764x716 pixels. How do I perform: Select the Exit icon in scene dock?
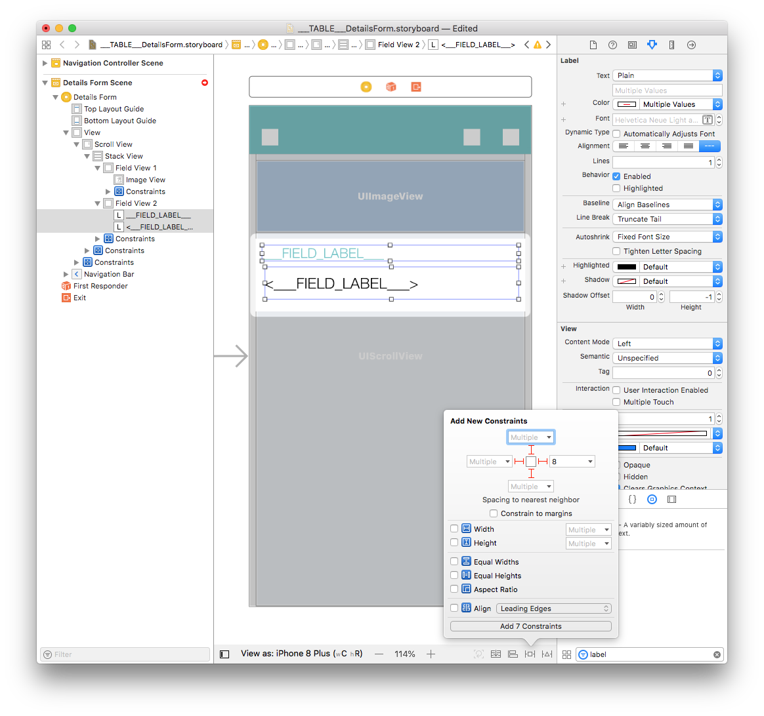pos(415,87)
